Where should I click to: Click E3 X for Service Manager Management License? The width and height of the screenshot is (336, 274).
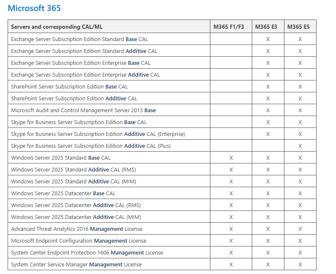268,265
